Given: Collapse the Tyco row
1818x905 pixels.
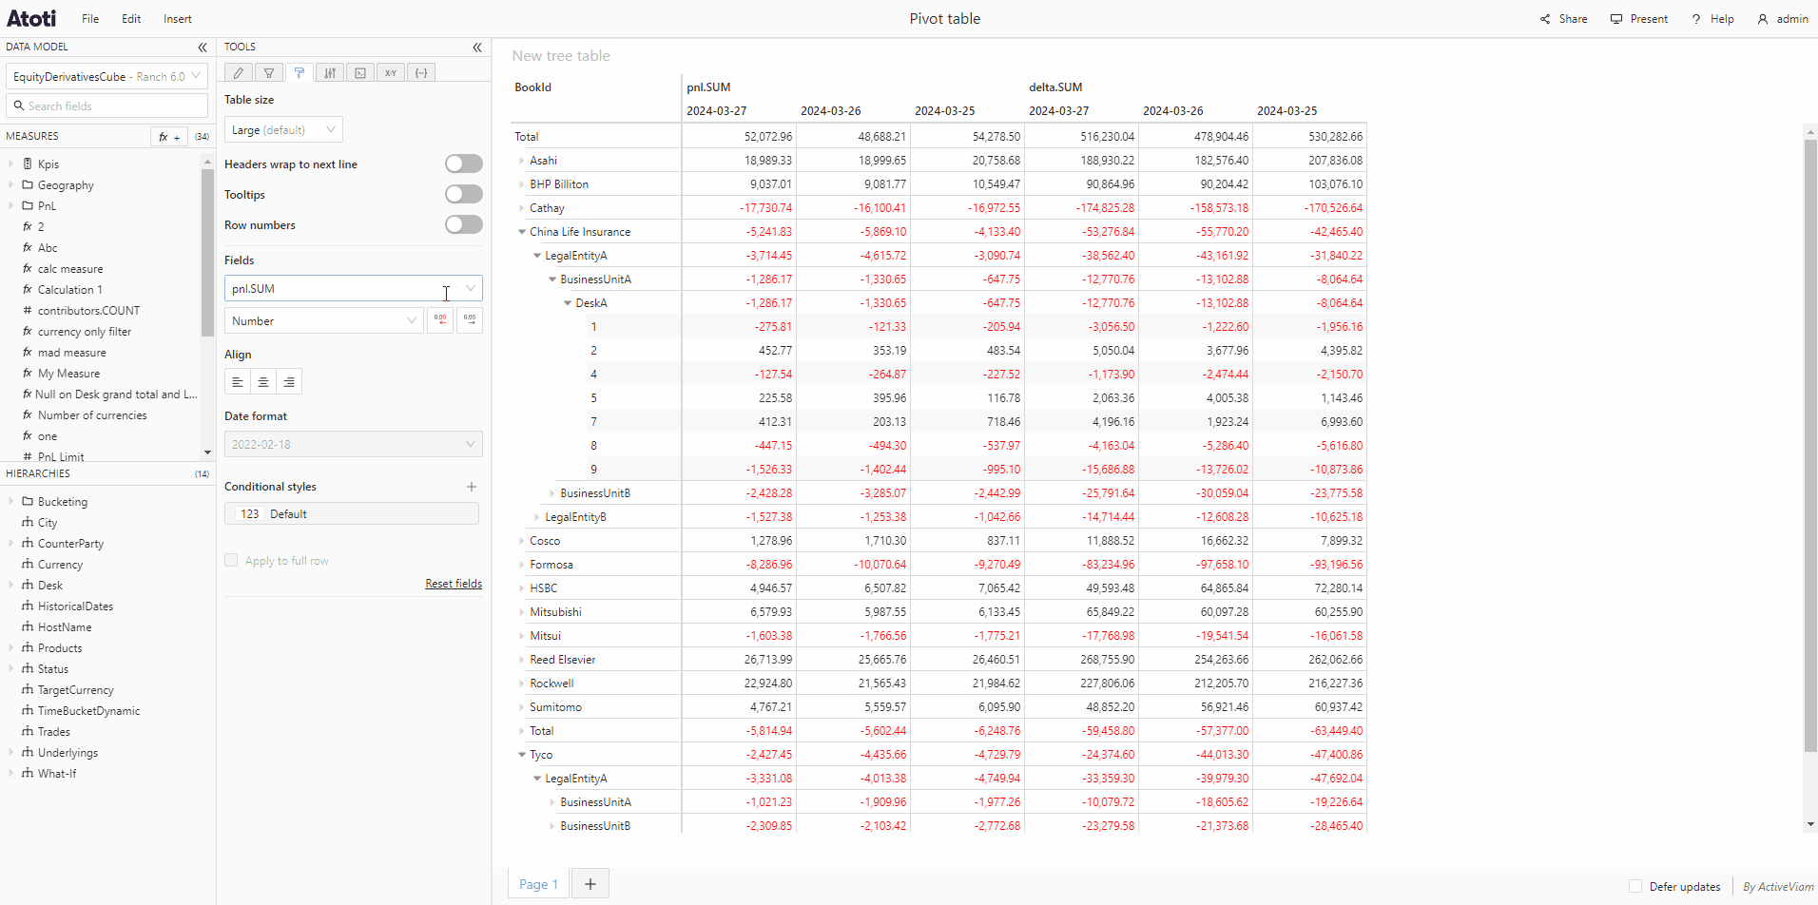Looking at the screenshot, I should (522, 755).
